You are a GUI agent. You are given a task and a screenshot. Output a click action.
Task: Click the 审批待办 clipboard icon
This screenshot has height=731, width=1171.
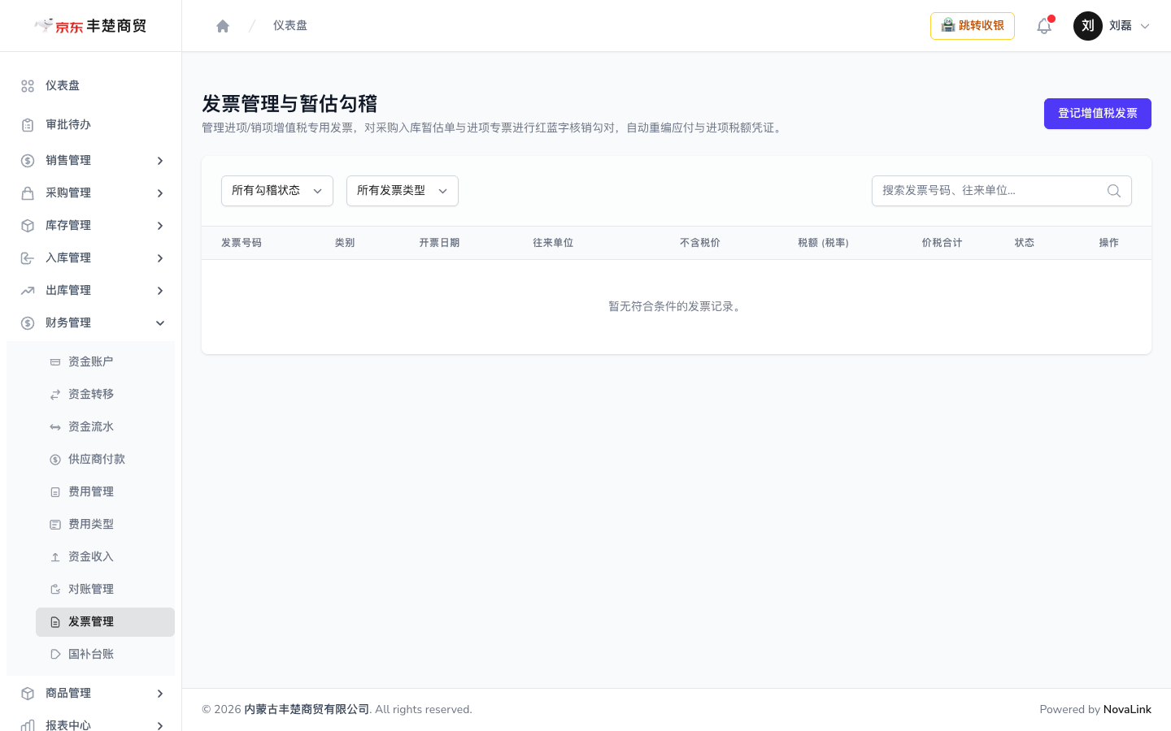click(28, 125)
